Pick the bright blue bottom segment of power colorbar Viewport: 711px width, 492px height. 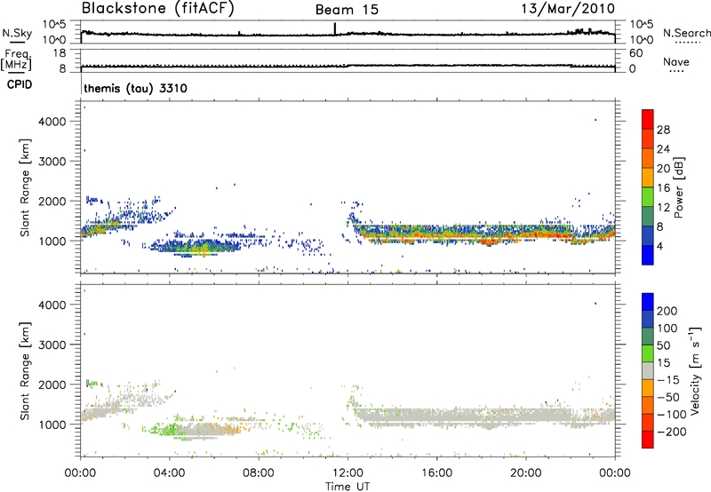pos(648,255)
